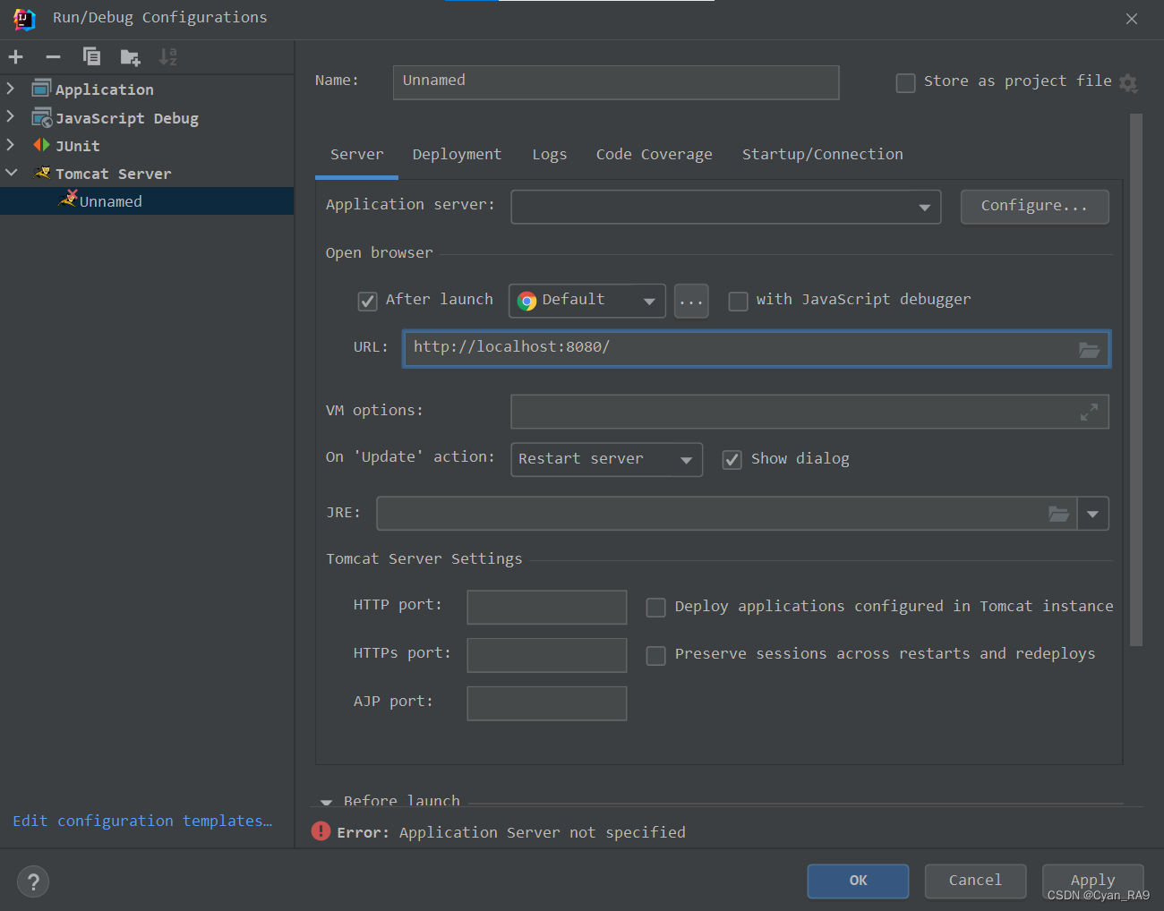Image resolution: width=1164 pixels, height=911 pixels.
Task: Remove the selected configuration with minus icon
Action: coord(53,57)
